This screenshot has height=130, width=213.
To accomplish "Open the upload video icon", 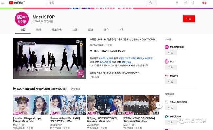I will coord(177,3).
